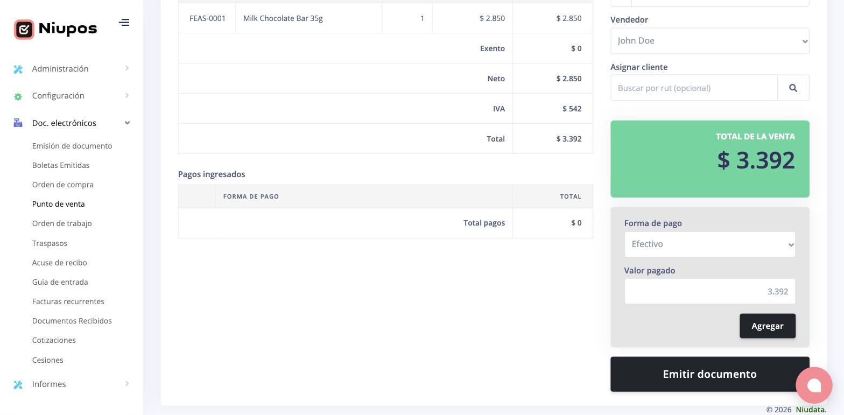Open the Vendedor John Doe dropdown
Image resolution: width=844 pixels, height=415 pixels.
(x=710, y=41)
